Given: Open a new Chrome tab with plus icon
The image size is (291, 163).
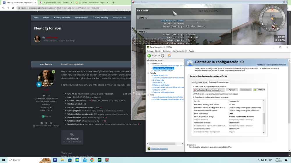Looking at the screenshot, I should click(113, 3).
